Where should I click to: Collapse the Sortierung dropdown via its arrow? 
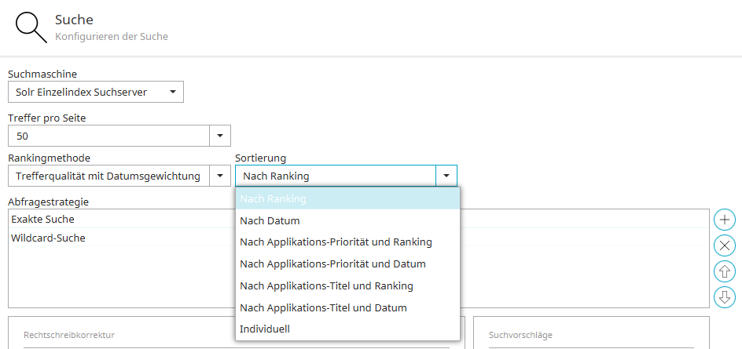(x=446, y=176)
